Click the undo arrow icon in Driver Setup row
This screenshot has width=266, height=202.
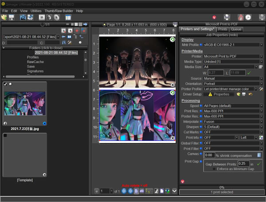[x=250, y=94]
